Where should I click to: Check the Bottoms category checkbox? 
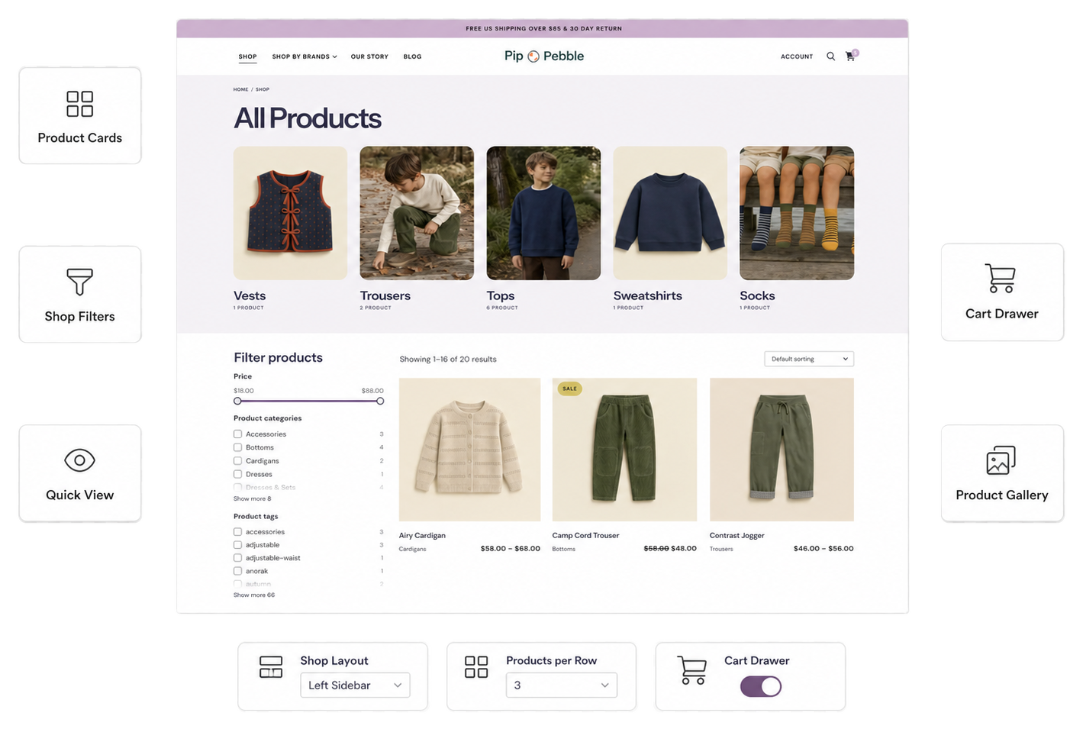pyautogui.click(x=237, y=447)
